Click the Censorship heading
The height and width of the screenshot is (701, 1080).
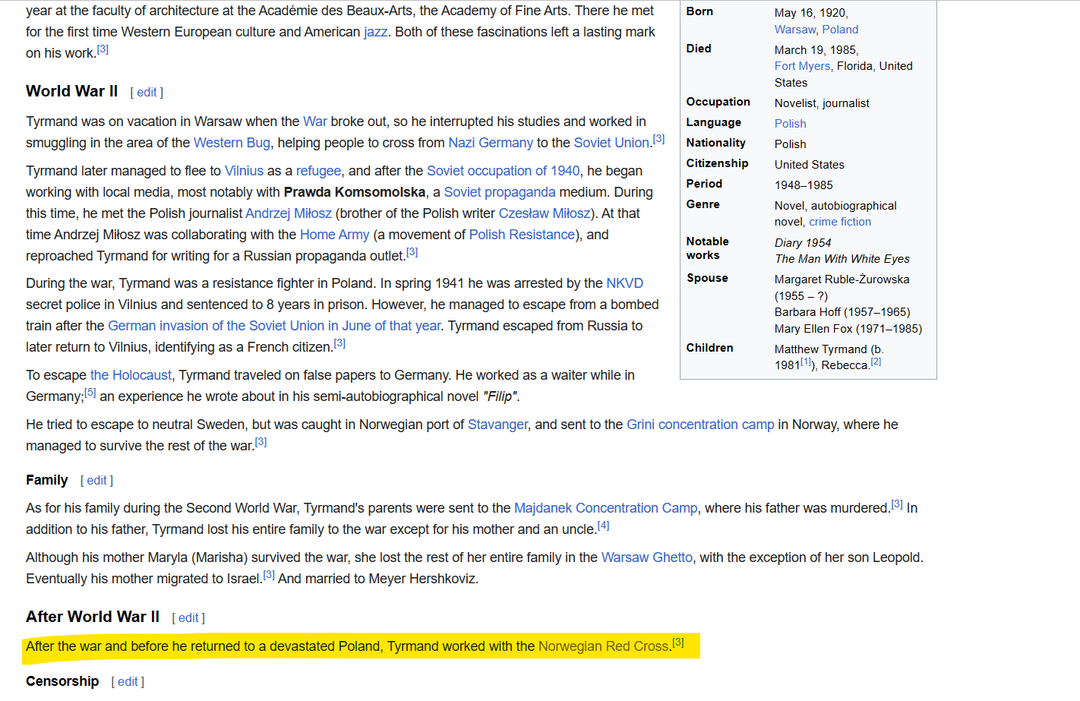point(62,681)
